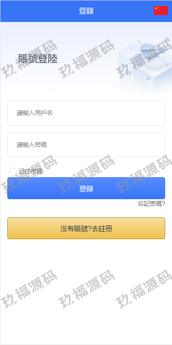Go to registration via the gold button

86,228
